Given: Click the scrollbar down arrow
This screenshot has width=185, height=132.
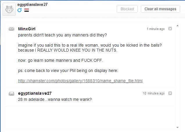Looking at the screenshot, I should (x=177, y=128).
